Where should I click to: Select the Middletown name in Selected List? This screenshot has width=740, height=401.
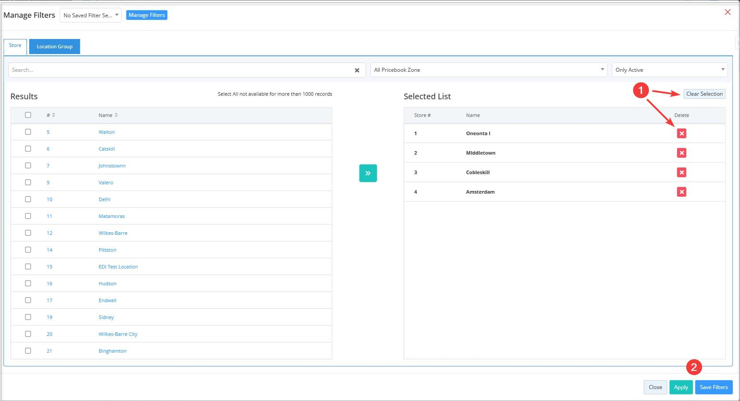click(x=481, y=153)
